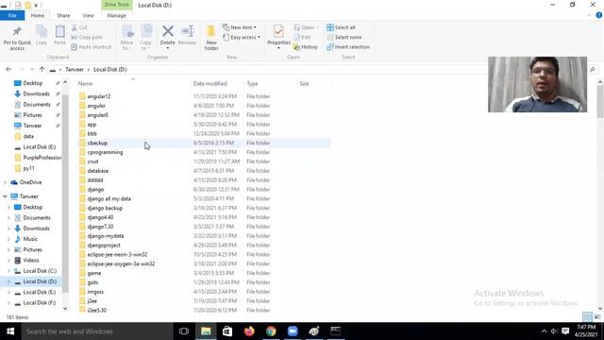Screen dimensions: 604x340
Task: Collapse the ribbon with the chevron
Action: (589, 15)
